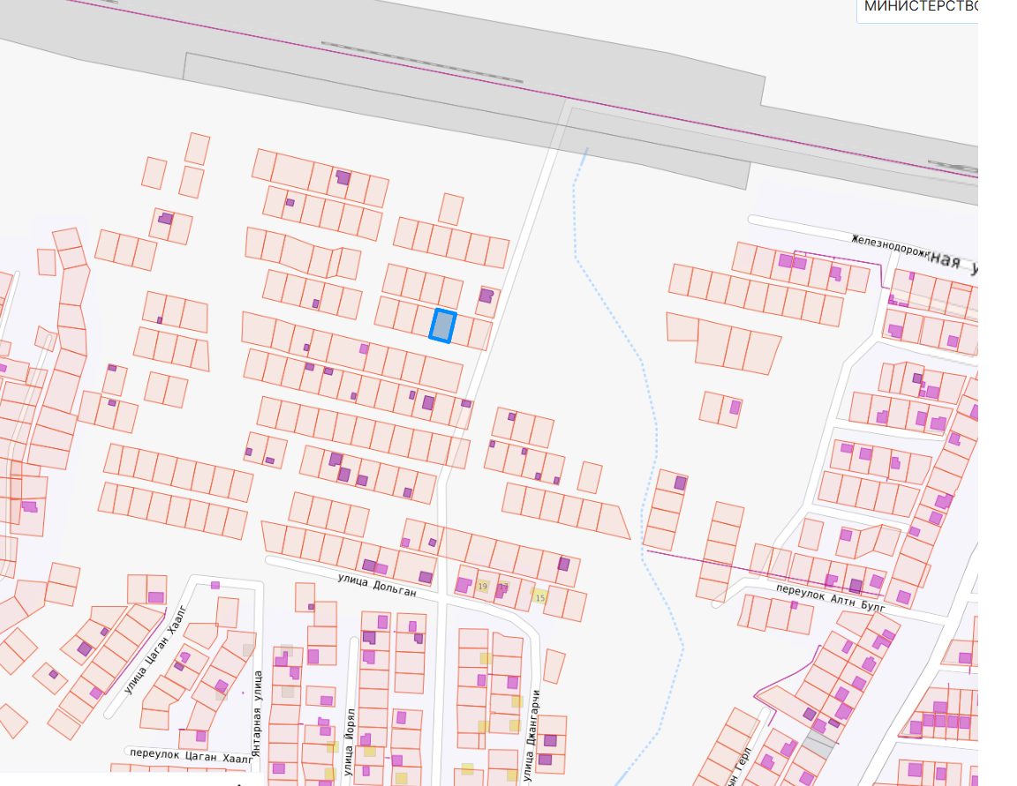Select the blue highlighted land parcel
The image size is (1017, 786).
(x=442, y=326)
